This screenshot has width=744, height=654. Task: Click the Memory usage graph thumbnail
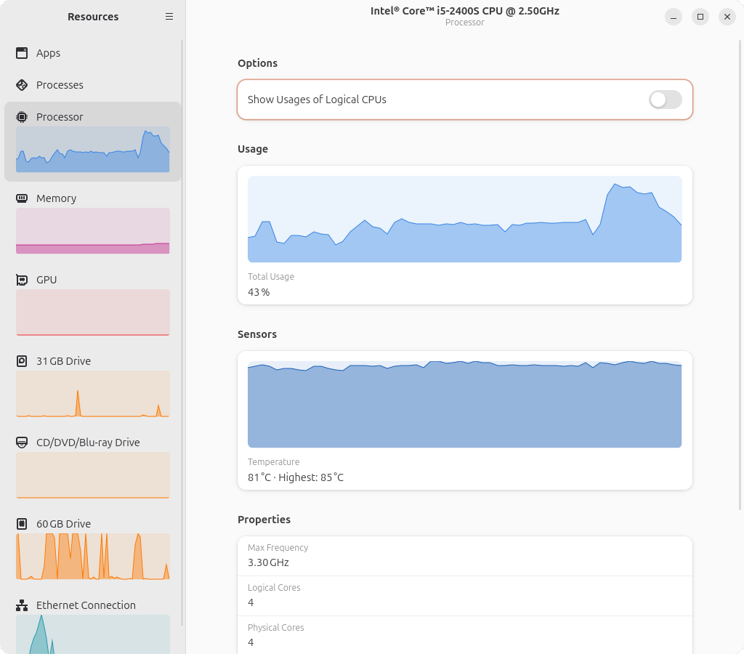pyautogui.click(x=93, y=230)
